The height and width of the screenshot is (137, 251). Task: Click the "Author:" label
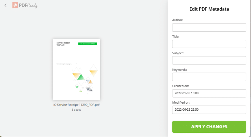tap(177, 20)
